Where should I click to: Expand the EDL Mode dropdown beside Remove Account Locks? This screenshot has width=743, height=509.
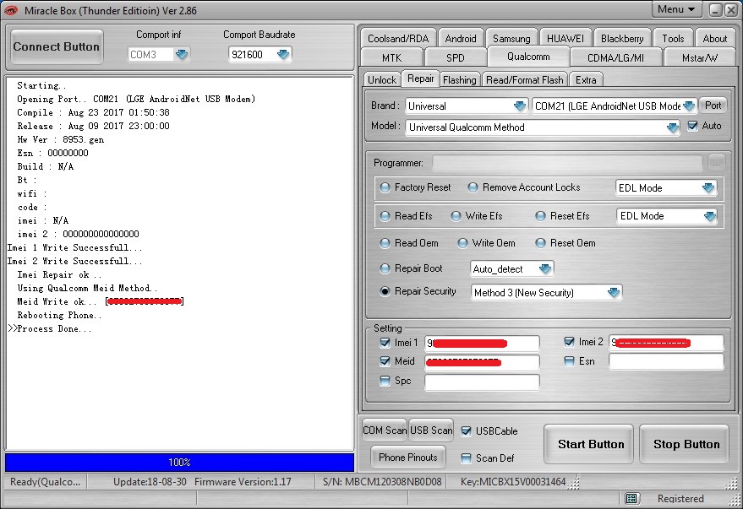(708, 187)
